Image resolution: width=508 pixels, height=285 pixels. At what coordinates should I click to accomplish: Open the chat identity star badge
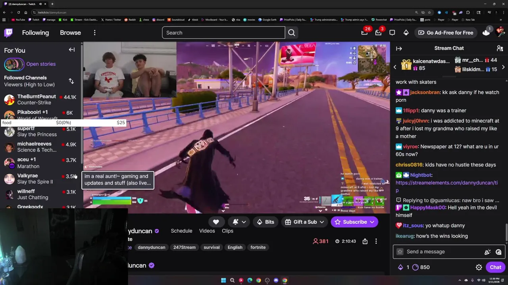tap(400, 252)
